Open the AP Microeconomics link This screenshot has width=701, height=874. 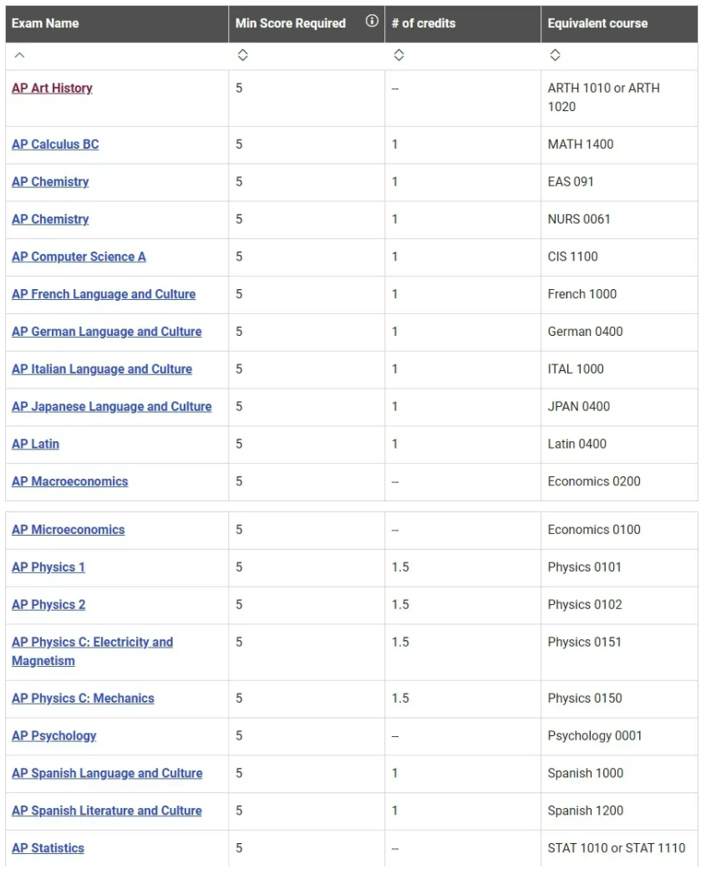pyautogui.click(x=68, y=530)
